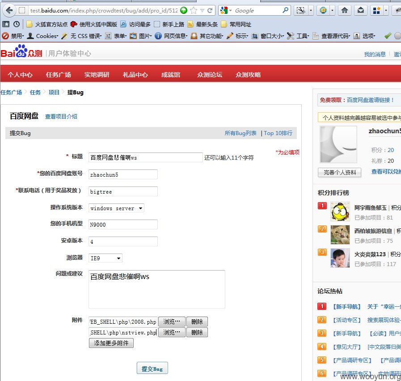Open 操作系统版本 dropdown
401x381 pixels.
coord(116,208)
